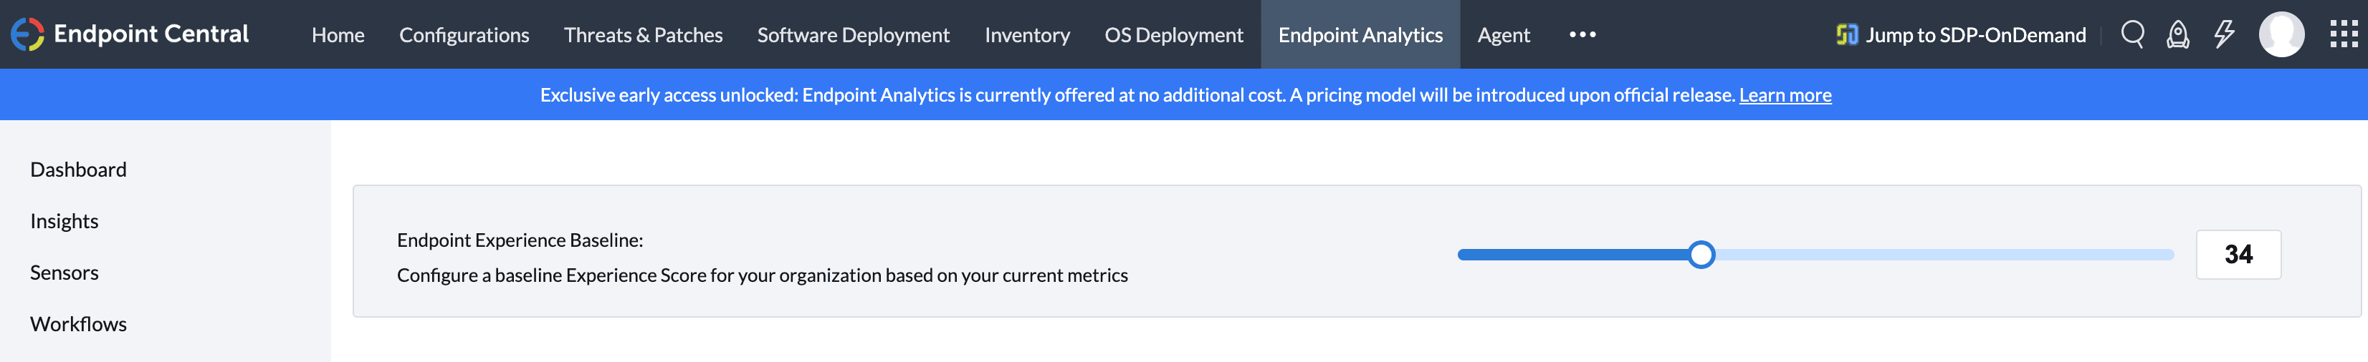Expand the three-dots more modules menu
Image resolution: width=2368 pixels, height=362 pixels.
pyautogui.click(x=1582, y=34)
